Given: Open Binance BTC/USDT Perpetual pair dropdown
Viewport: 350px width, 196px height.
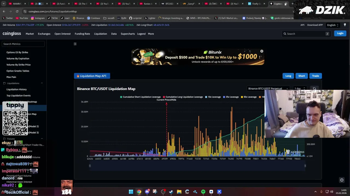Looking at the screenshot, I should 268,88.
